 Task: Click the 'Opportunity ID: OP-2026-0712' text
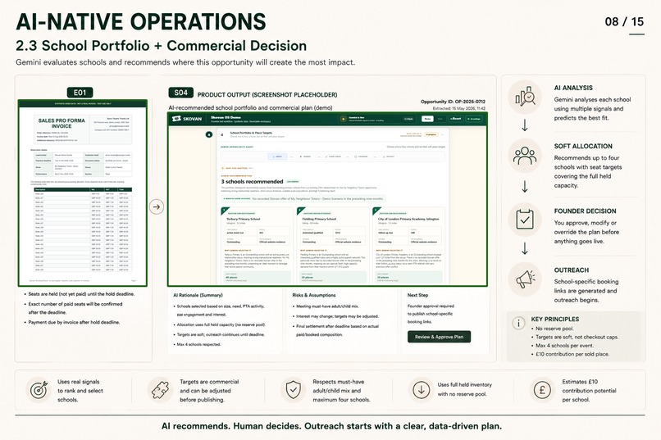(x=453, y=102)
